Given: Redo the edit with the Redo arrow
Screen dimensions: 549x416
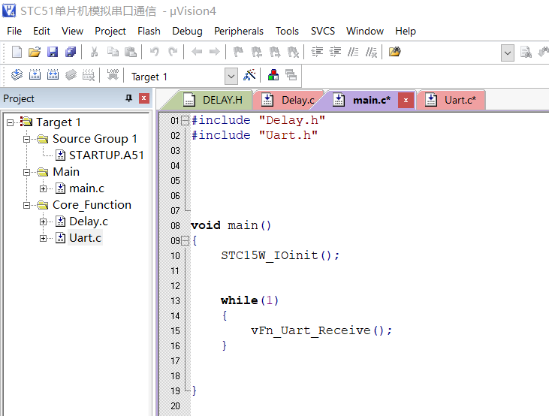Looking at the screenshot, I should (173, 52).
